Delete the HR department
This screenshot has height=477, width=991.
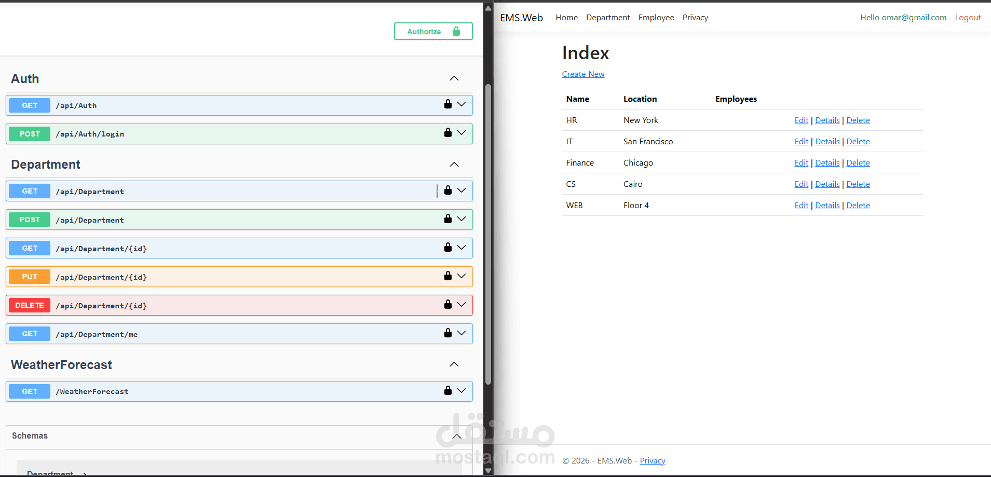pyautogui.click(x=858, y=120)
